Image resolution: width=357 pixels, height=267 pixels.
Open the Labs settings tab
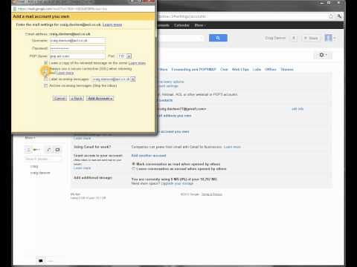tap(257, 70)
